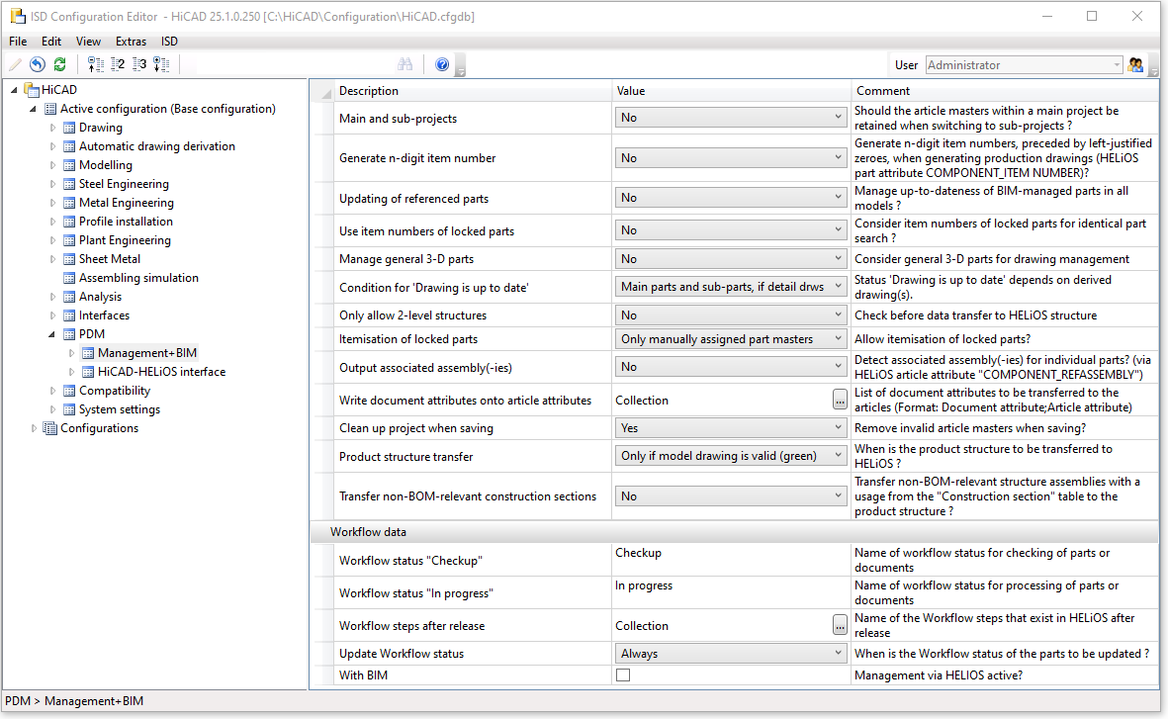Click the blue undo arrow toolbar icon
Image resolution: width=1168 pixels, height=719 pixels.
38,65
